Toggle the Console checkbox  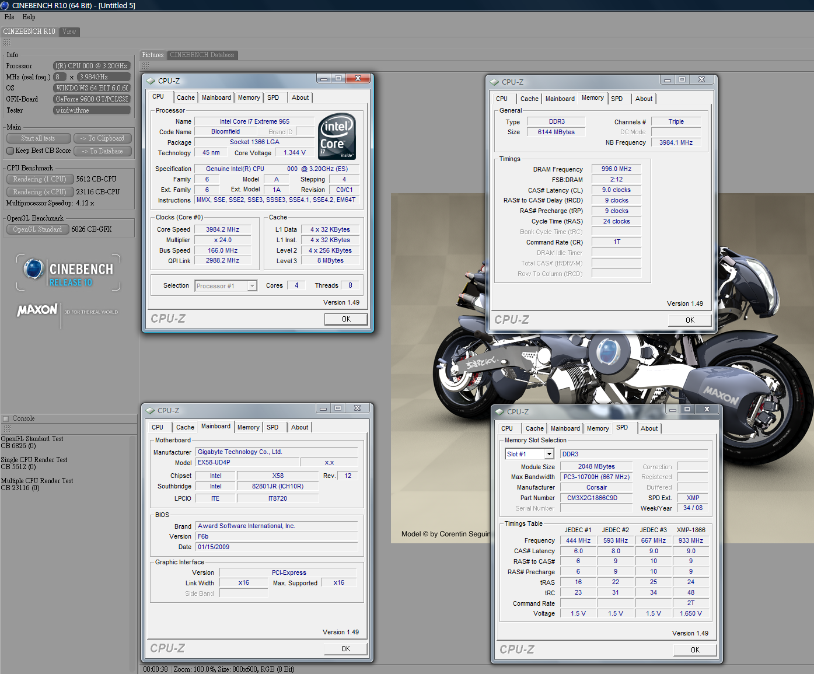click(x=6, y=418)
